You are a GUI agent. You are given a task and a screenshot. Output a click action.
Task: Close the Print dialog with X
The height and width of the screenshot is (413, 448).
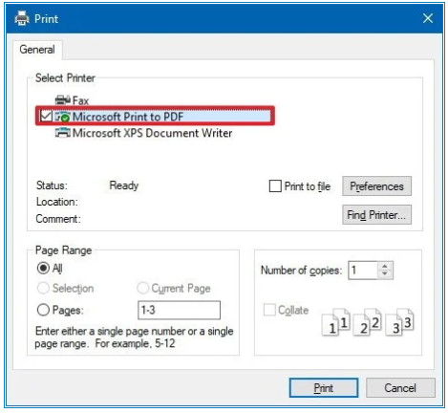pyautogui.click(x=428, y=18)
